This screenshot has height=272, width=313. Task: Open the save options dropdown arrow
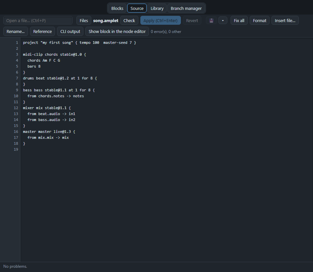click(223, 20)
